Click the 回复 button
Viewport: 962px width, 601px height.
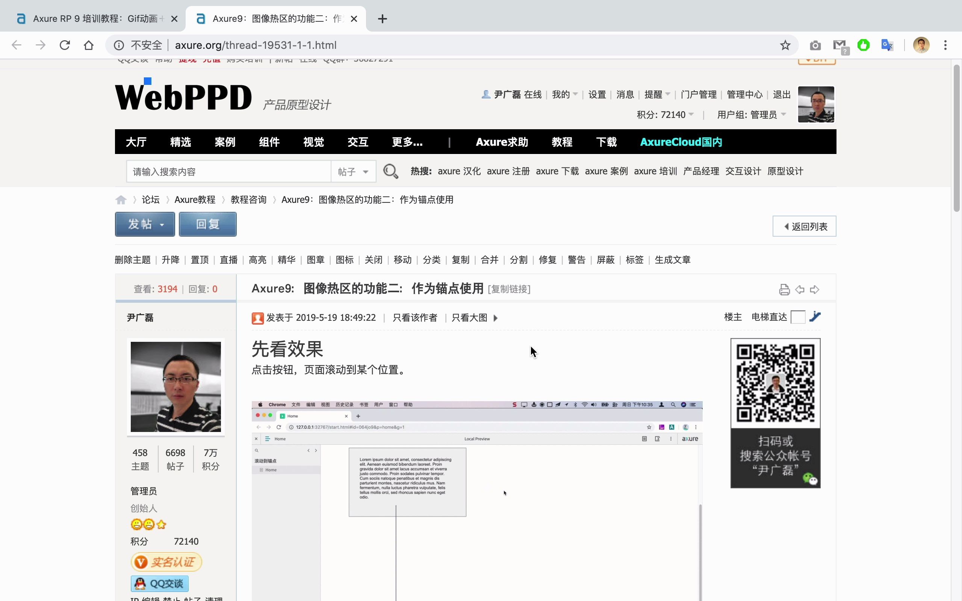207,224
